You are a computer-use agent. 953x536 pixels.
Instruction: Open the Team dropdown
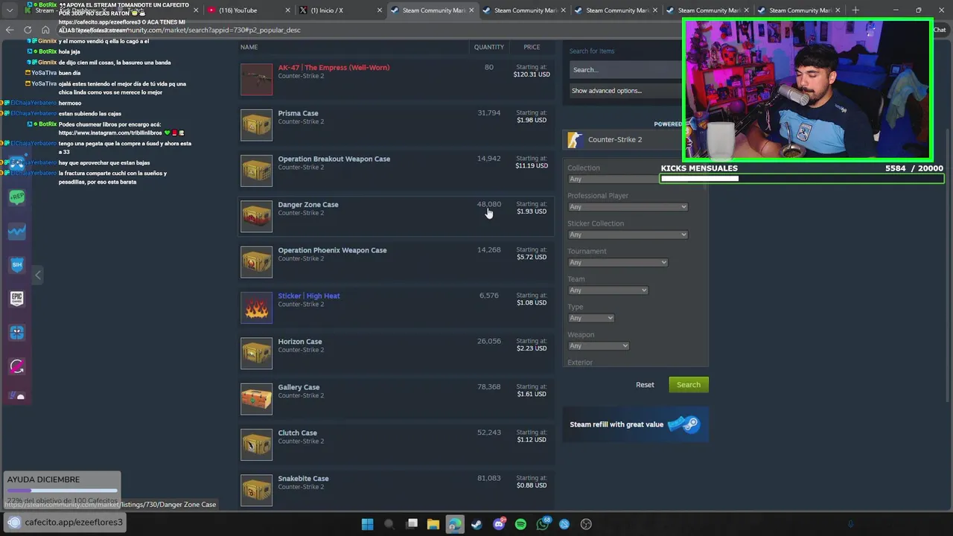608,290
